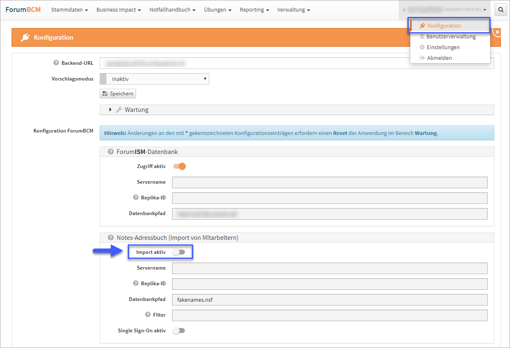The image size is (510, 348).
Task: Click help icon next to Backend-URL
Action: pos(56,63)
